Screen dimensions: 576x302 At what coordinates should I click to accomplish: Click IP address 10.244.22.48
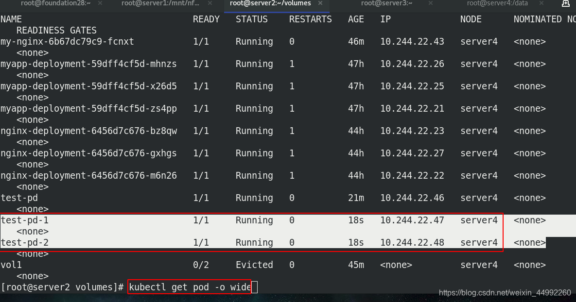(x=412, y=243)
